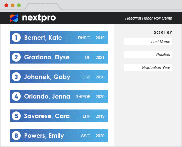Select the Bernert, Kate player row

click(59, 38)
